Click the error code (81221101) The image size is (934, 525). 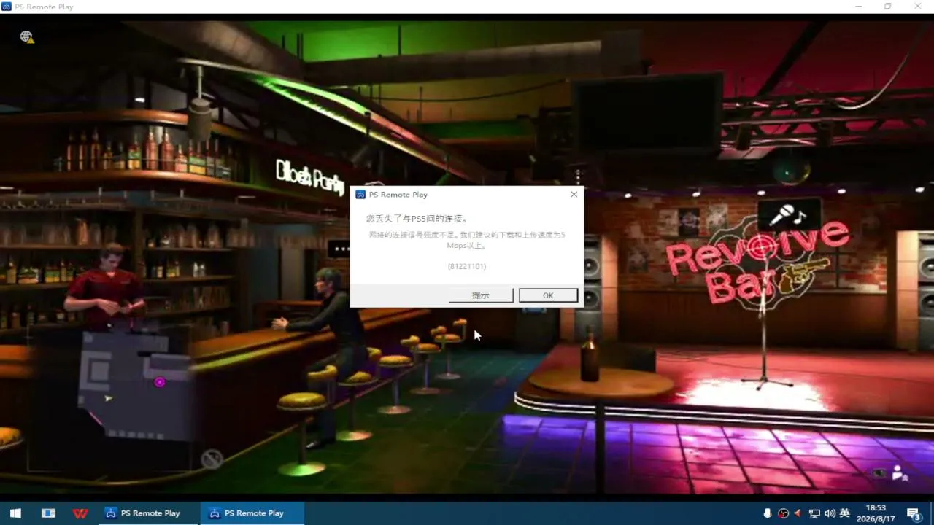click(x=467, y=266)
